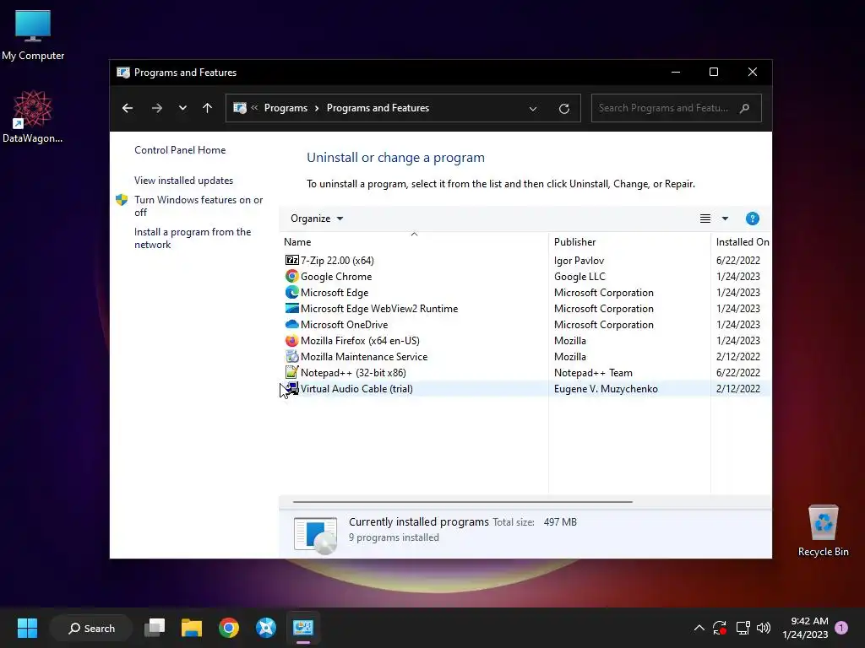865x648 pixels.
Task: Select the Mozilla Firefox list icon
Action: [291, 341]
